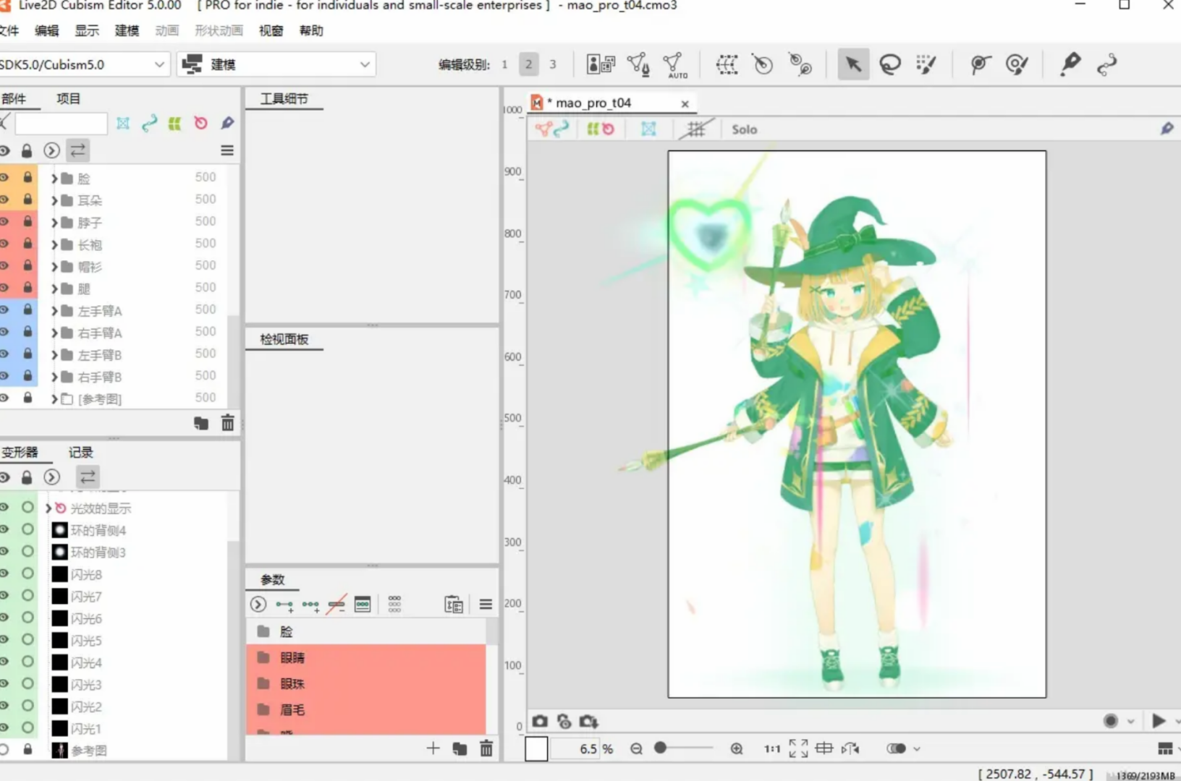This screenshot has width=1181, height=781.
Task: Set edit level to 2
Action: pos(528,64)
